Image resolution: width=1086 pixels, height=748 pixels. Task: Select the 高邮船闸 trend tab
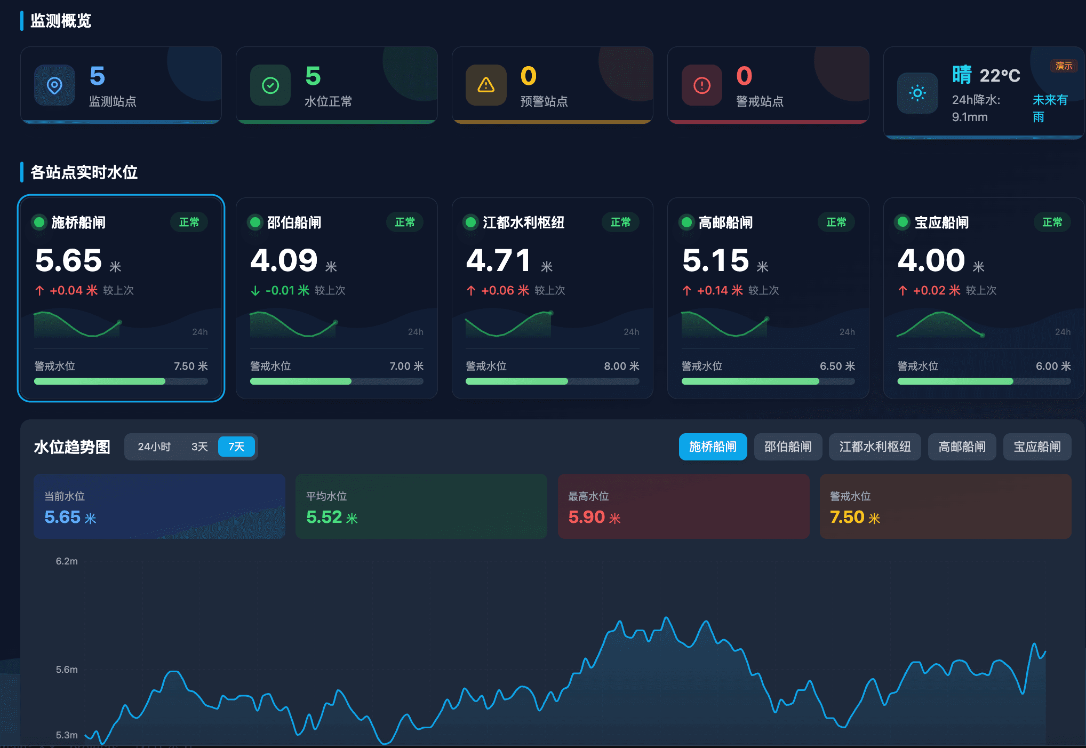(962, 447)
